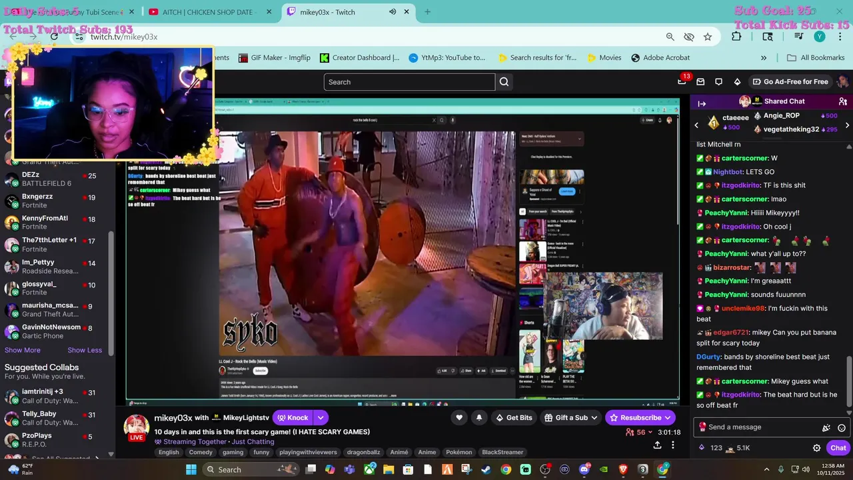
Task: Open Brave browser from the taskbar
Action: point(623,469)
